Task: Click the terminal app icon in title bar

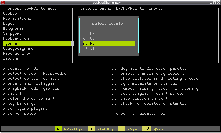Action: point(3,2)
